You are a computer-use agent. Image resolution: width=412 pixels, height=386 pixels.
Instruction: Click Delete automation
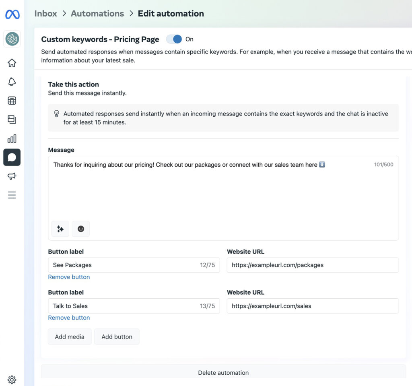pyautogui.click(x=223, y=372)
